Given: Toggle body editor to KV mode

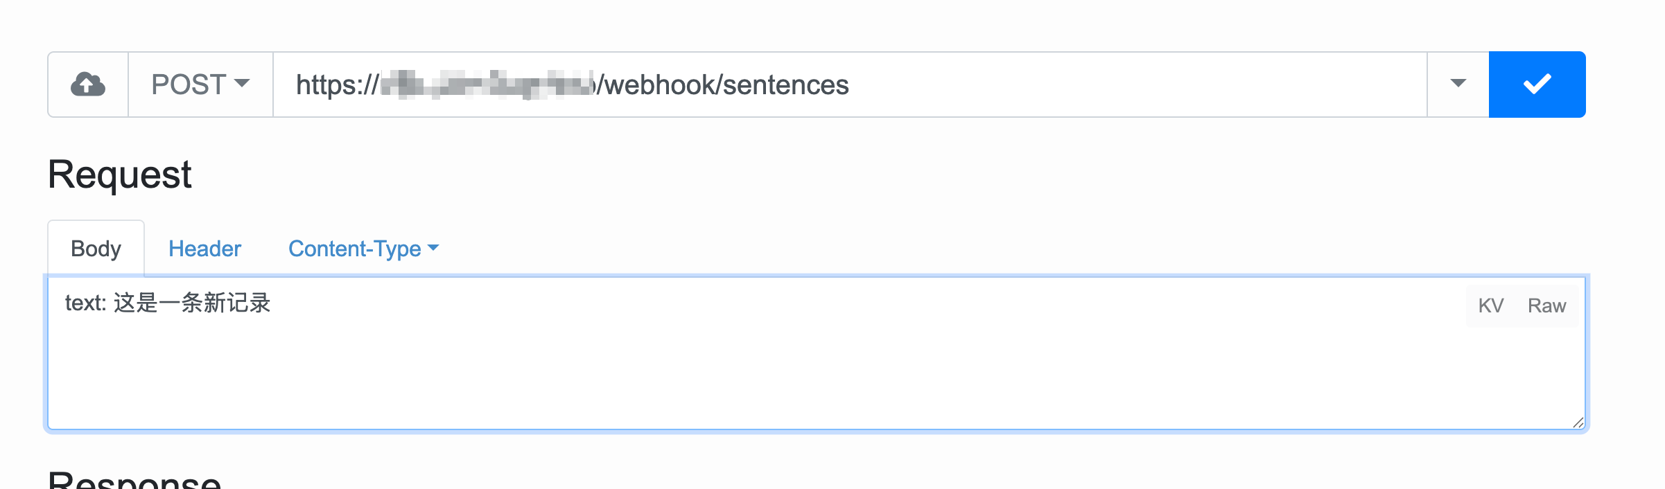Looking at the screenshot, I should (x=1490, y=305).
